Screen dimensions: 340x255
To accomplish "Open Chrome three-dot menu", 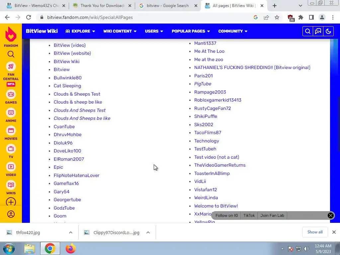I will tap(333, 17).
